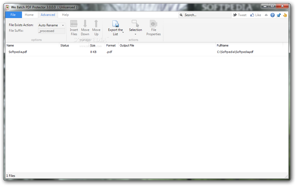Select the Softpedia.pdf file row
Image resolution: width=296 pixels, height=186 pixels.
click(x=147, y=52)
